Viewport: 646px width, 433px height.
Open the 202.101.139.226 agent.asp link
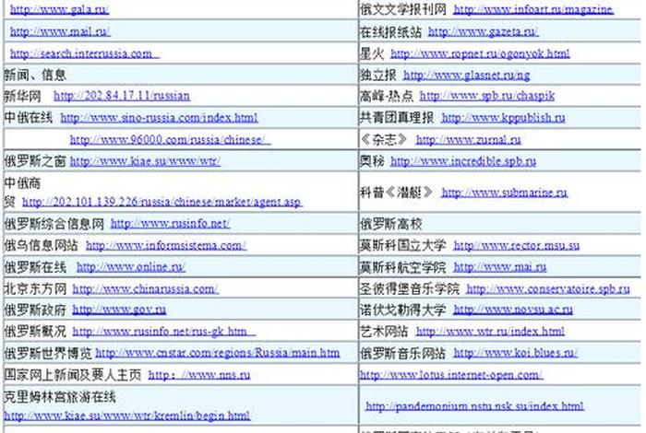point(162,202)
